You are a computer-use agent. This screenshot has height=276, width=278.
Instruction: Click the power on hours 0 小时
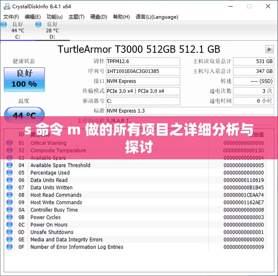(x=254, y=101)
